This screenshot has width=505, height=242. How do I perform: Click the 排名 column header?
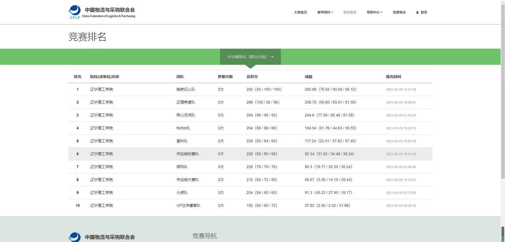(78, 77)
